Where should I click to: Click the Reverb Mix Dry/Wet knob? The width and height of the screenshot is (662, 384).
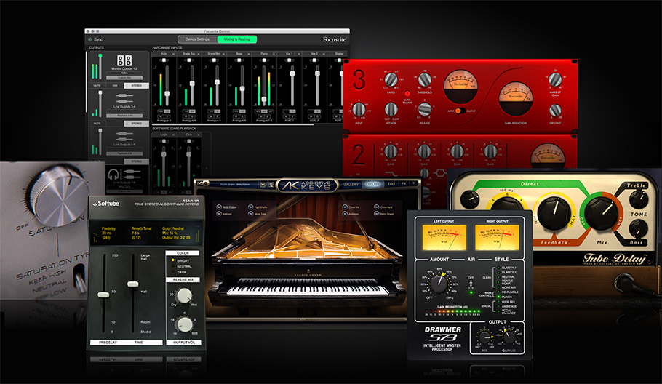tap(183, 295)
